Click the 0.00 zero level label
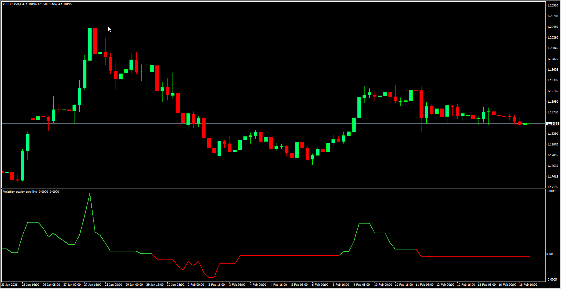Screen dimensions: 561x289 tap(550, 254)
